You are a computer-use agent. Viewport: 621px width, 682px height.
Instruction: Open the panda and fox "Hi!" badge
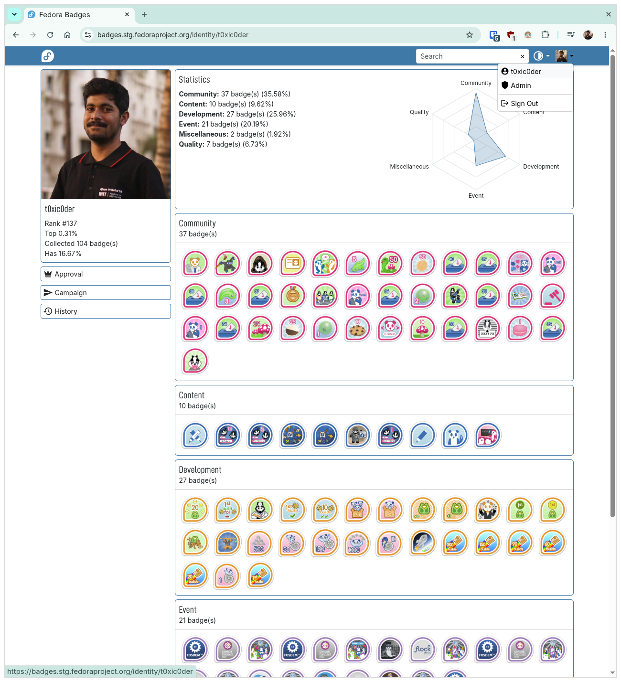click(x=325, y=264)
